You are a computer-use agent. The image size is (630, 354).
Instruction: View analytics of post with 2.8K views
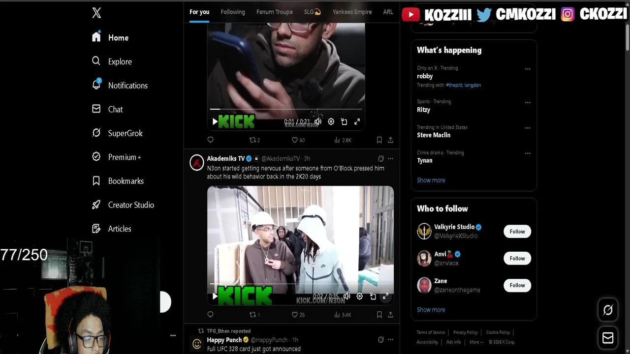(x=343, y=140)
